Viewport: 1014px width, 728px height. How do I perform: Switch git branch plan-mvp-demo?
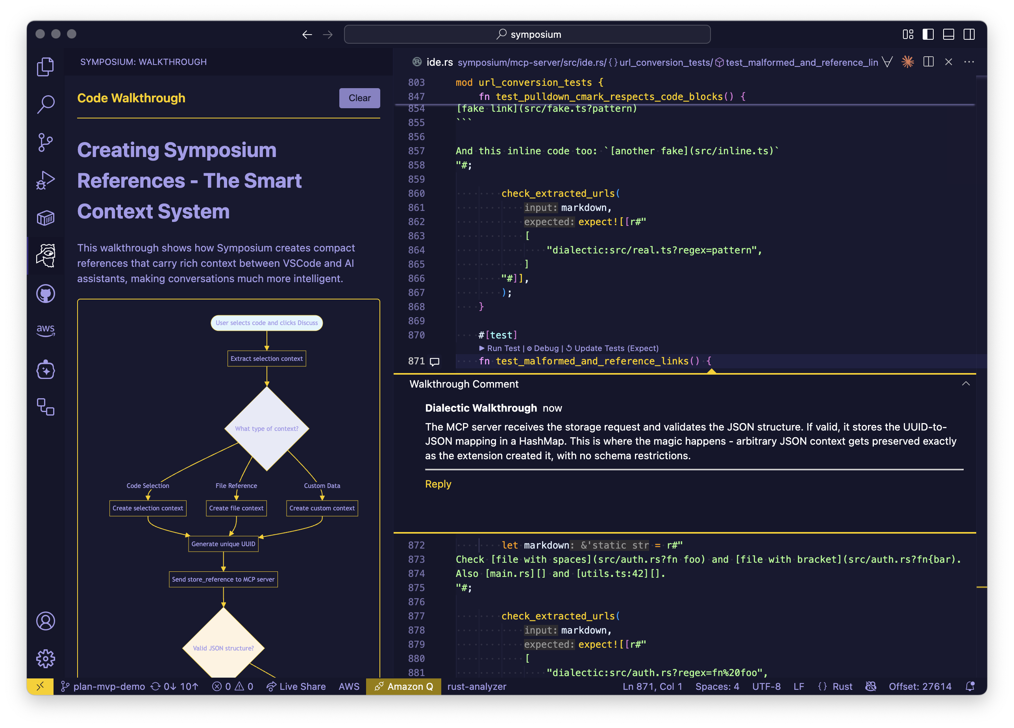coord(103,686)
